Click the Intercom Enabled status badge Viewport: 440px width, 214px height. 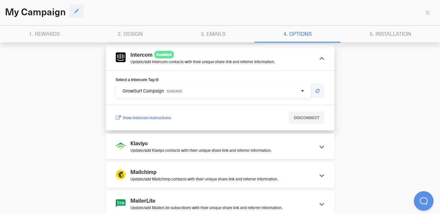pyautogui.click(x=164, y=54)
